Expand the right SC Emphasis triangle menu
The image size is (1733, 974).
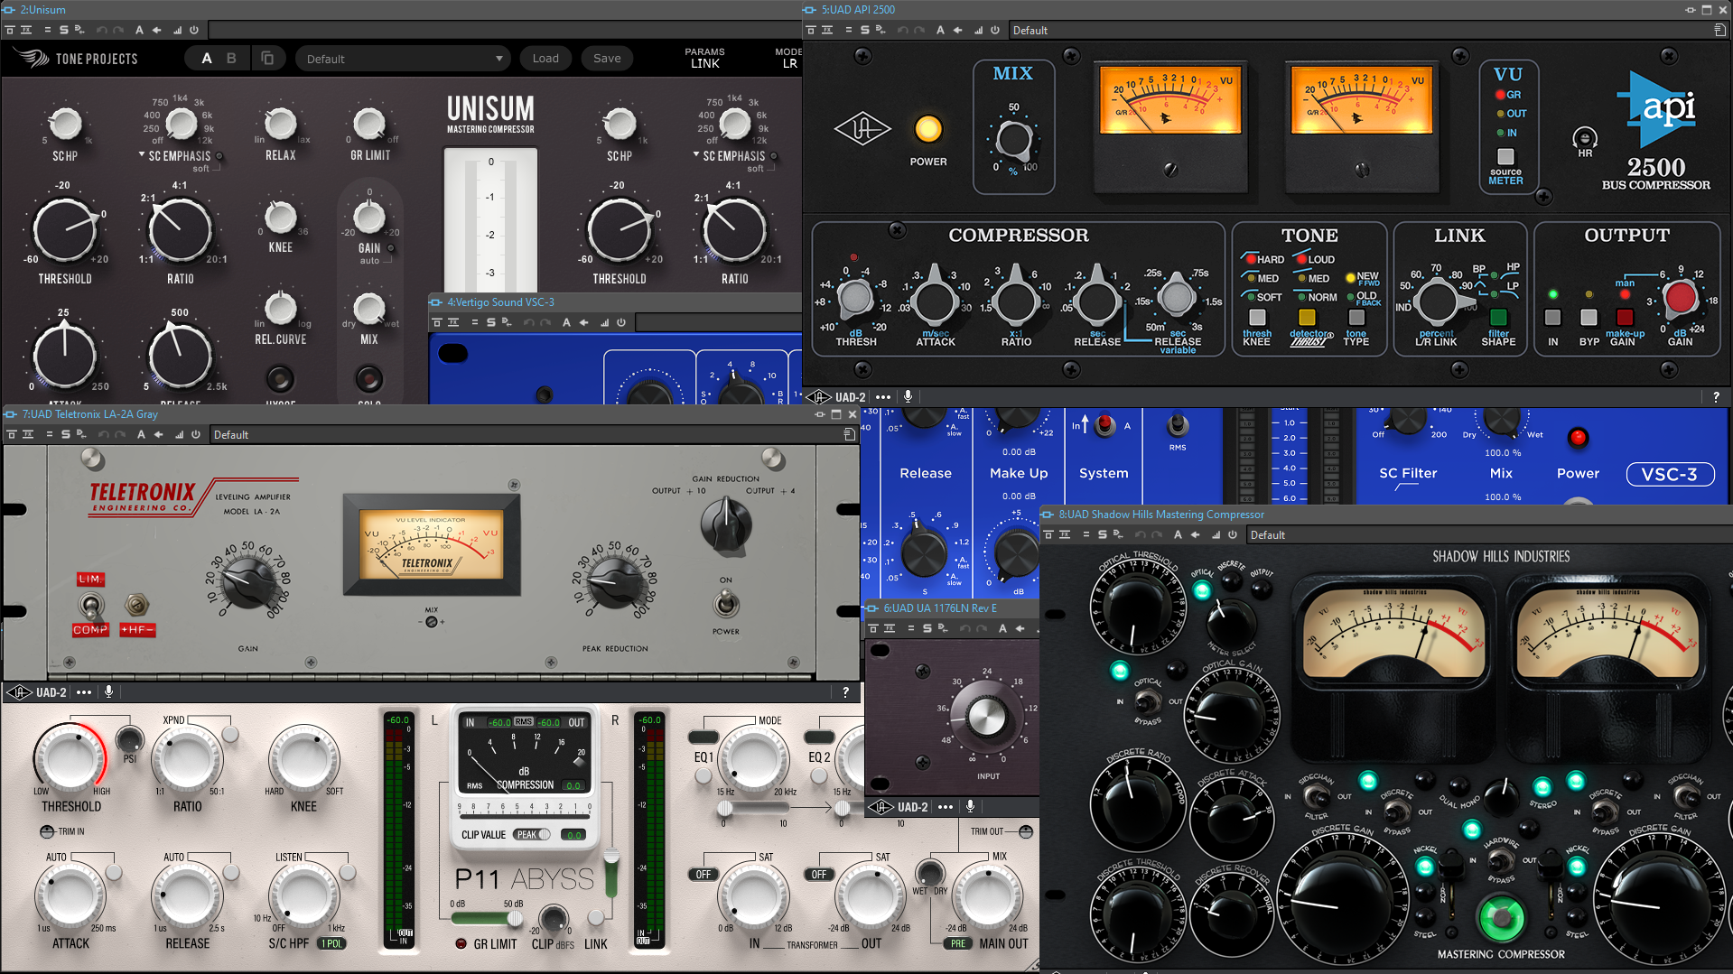click(x=696, y=155)
